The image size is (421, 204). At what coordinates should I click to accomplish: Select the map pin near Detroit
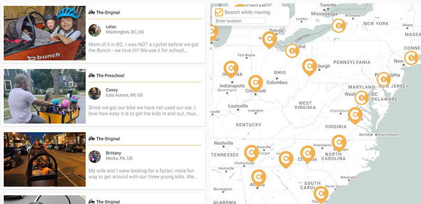tap(269, 40)
